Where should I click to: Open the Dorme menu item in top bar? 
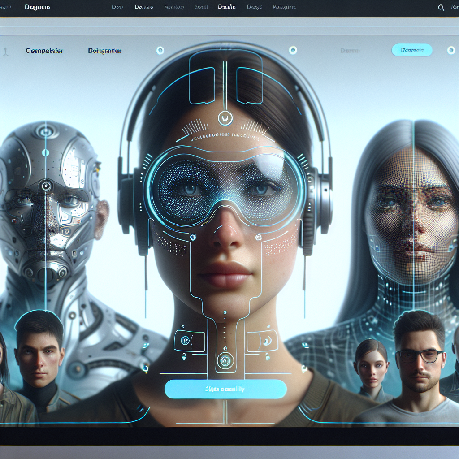pos(143,8)
